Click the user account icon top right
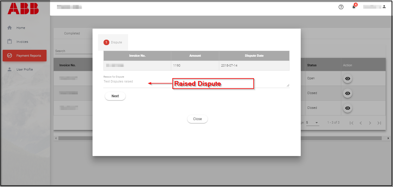This screenshot has height=187, width=393. click(384, 6)
